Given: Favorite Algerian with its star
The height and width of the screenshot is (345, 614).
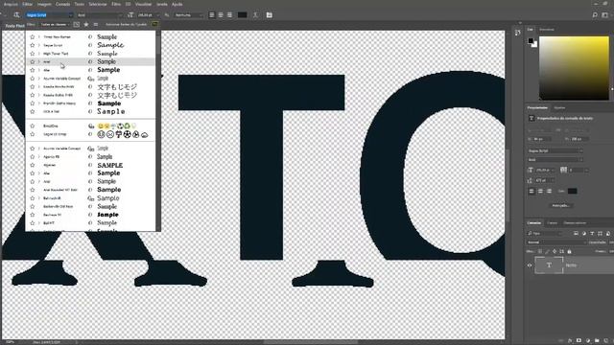Looking at the screenshot, I should [x=33, y=165].
